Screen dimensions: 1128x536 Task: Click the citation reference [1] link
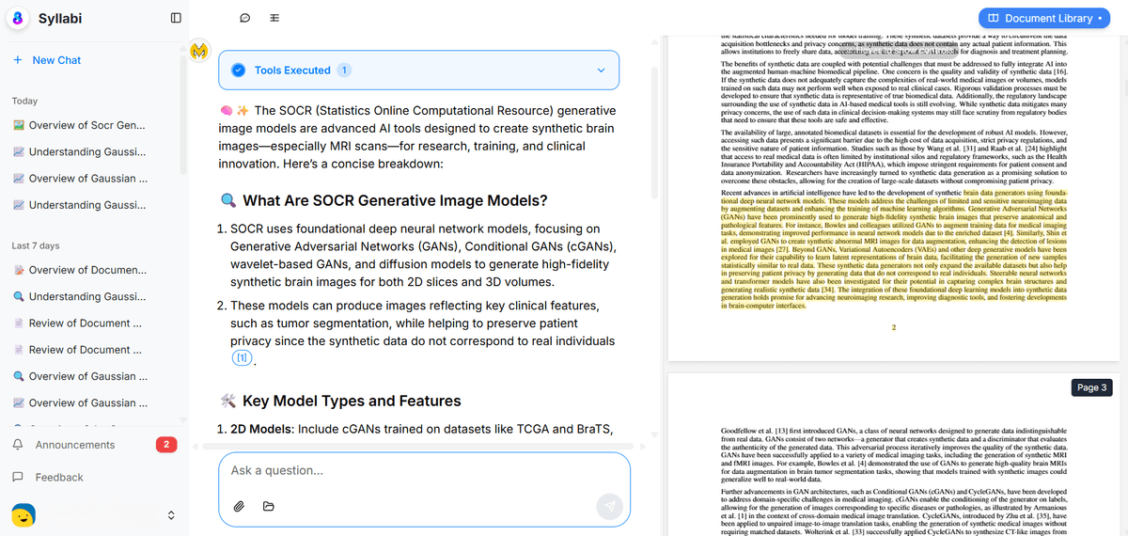243,358
